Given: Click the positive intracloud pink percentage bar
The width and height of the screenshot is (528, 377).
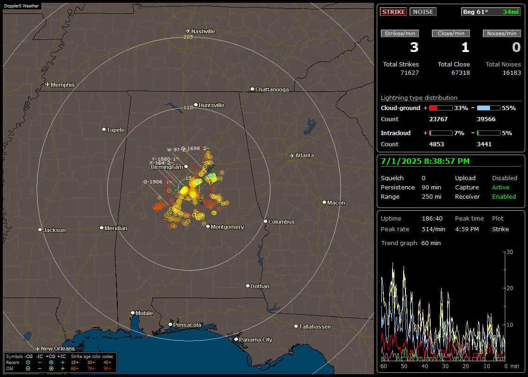Looking at the screenshot, I should 441,133.
